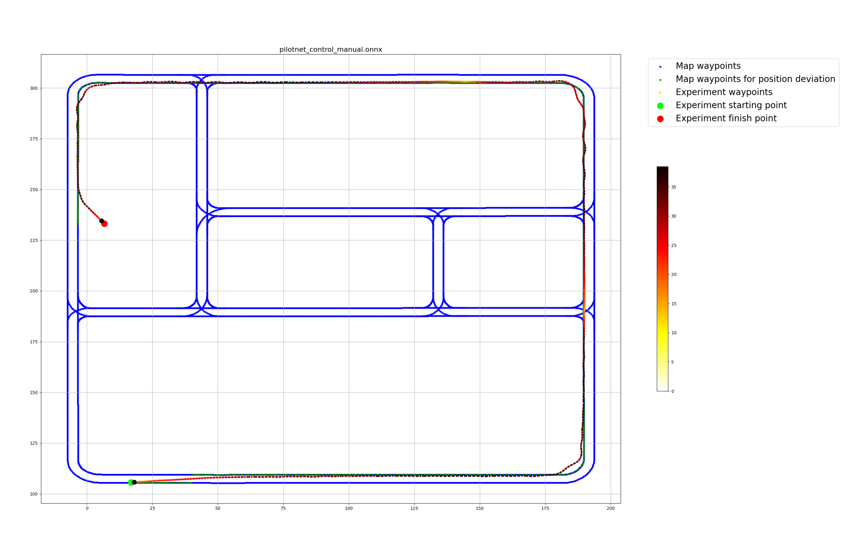Click the 'Experiment starting point' legend label
The height and width of the screenshot is (537, 849).
[x=731, y=105]
